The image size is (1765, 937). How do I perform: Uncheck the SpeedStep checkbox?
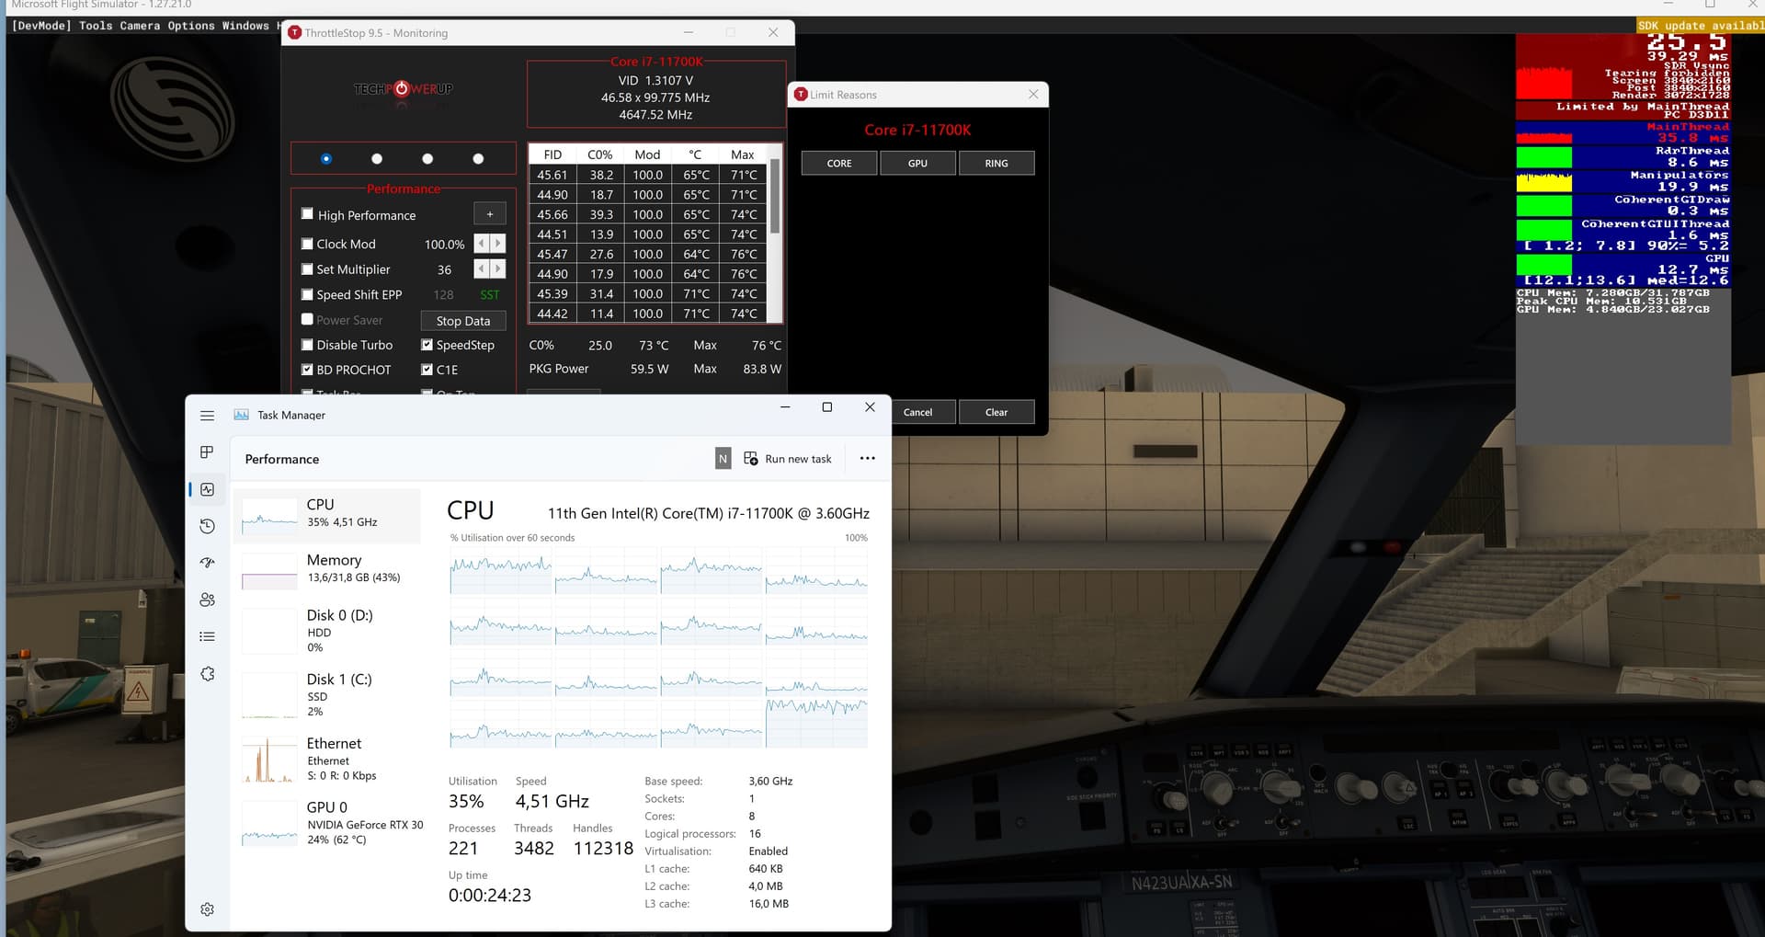(x=427, y=345)
